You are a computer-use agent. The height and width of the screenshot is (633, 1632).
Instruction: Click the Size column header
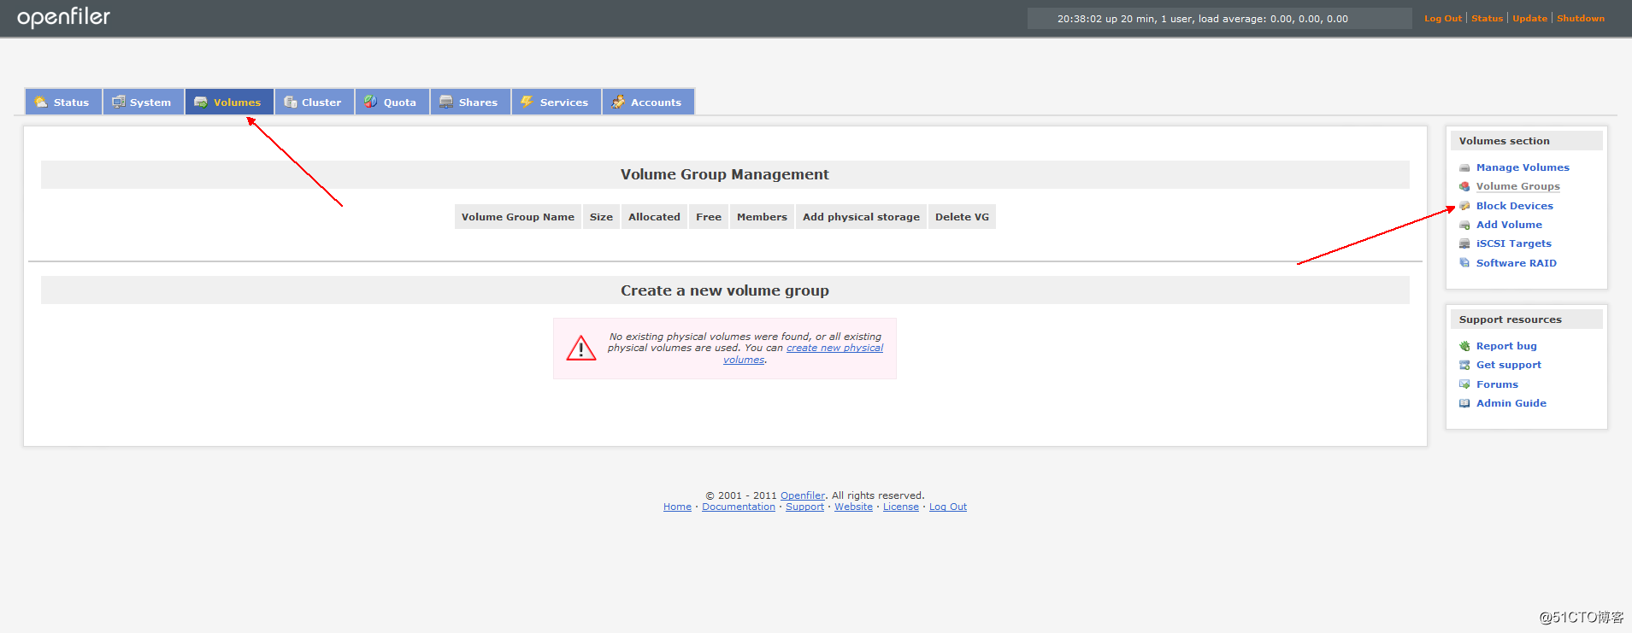[601, 217]
